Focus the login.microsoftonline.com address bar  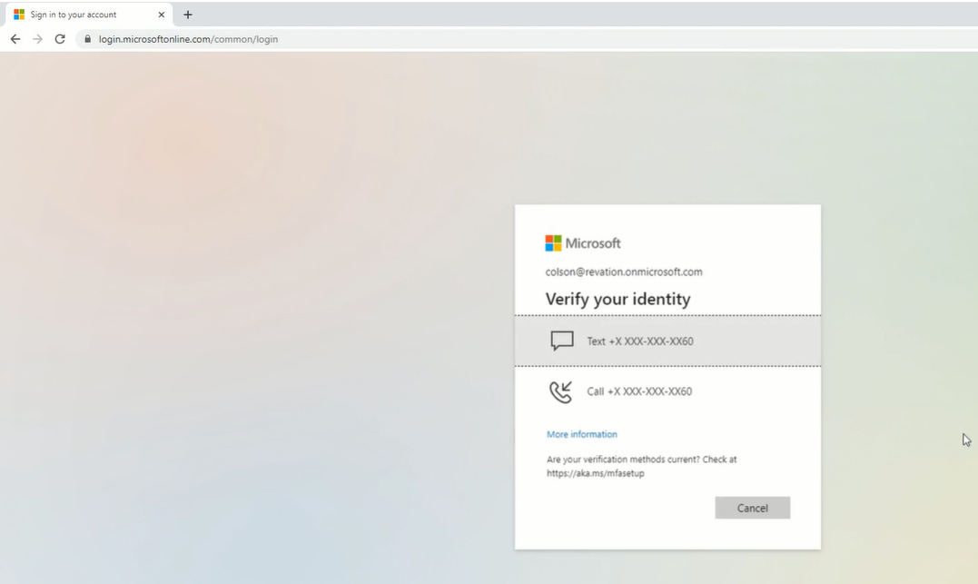point(363,39)
